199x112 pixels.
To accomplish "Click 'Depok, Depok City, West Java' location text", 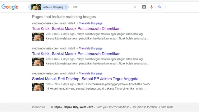I will 73,107.
